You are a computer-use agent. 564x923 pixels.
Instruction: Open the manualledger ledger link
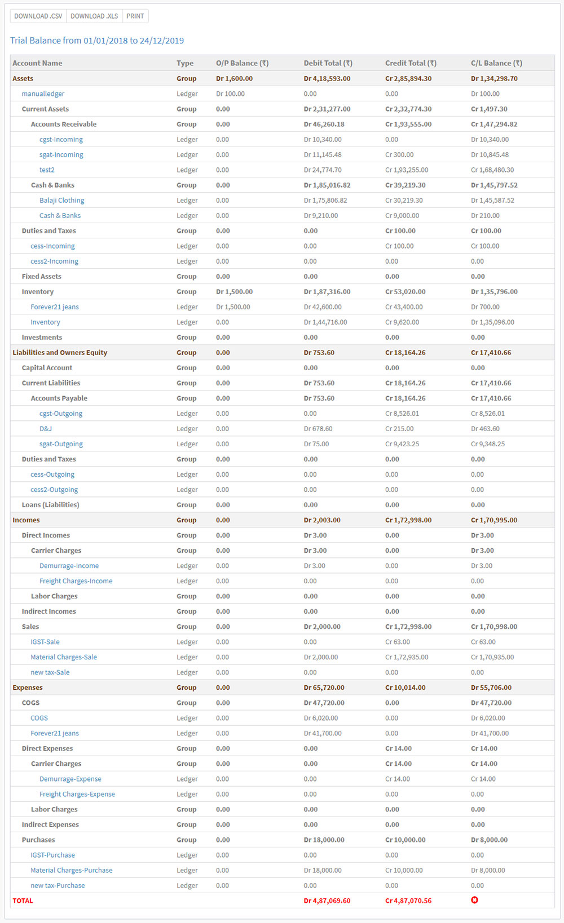coord(43,94)
